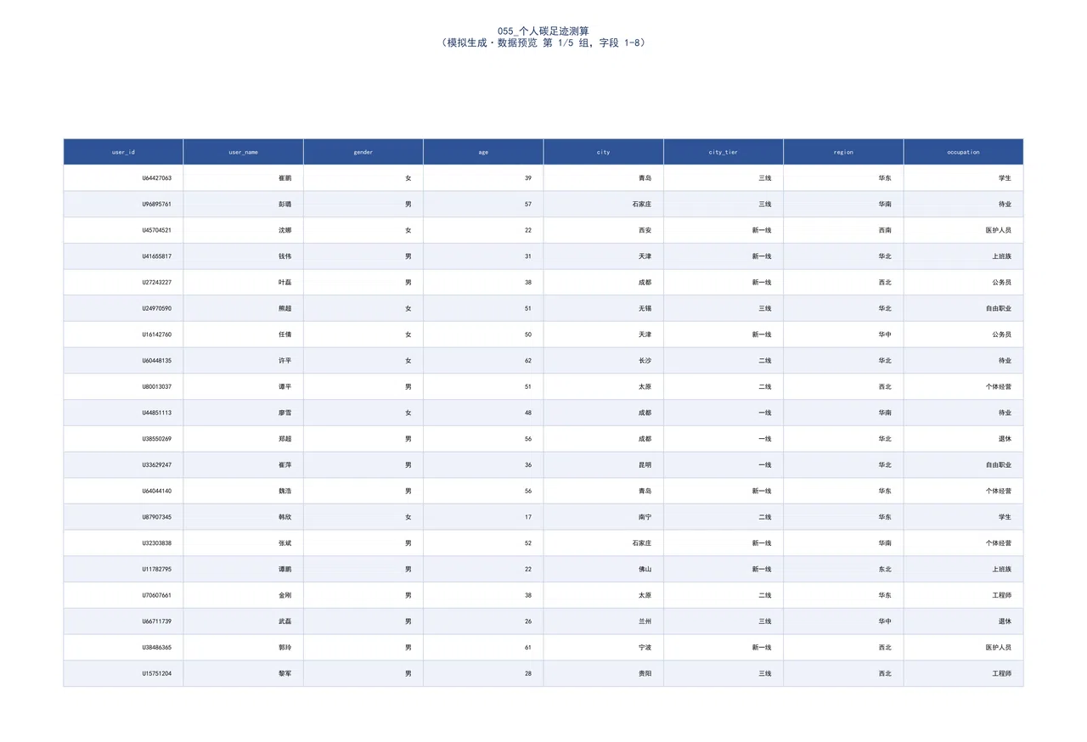Click user ID cell U27243227
Screen dimensions: 1087x742
click(x=123, y=283)
